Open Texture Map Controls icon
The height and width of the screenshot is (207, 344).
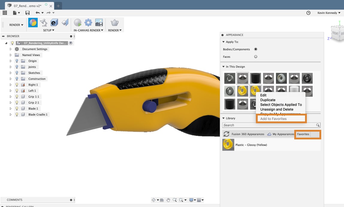pyautogui.click(x=65, y=22)
